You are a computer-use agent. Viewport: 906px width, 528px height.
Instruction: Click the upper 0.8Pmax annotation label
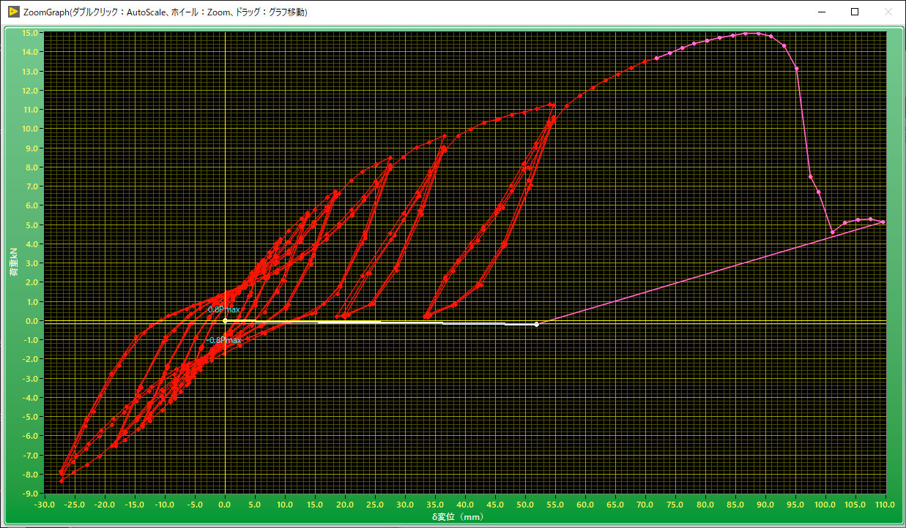click(x=224, y=309)
